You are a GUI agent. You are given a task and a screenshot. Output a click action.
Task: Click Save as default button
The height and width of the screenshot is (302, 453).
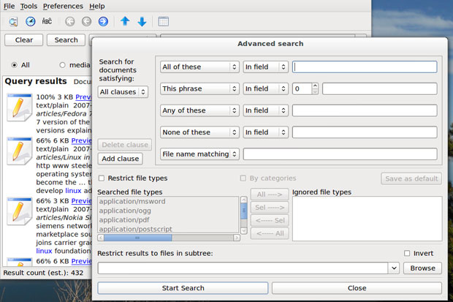point(411,178)
